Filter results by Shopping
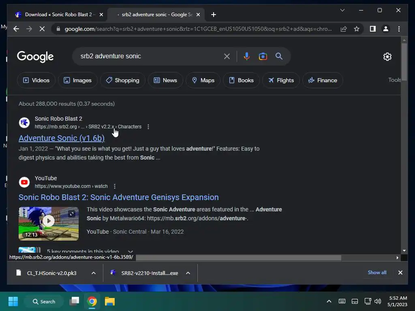The height and width of the screenshot is (311, 415). tap(122, 80)
